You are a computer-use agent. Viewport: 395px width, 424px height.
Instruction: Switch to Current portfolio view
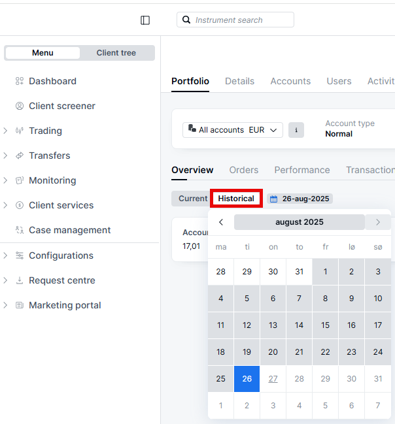(192, 199)
